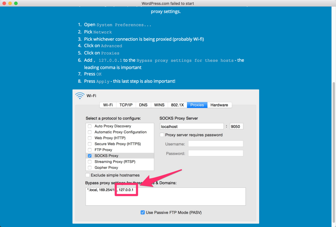The image size is (336, 227).
Task: Maximize the window with the green button
Action: [x=16, y=3]
